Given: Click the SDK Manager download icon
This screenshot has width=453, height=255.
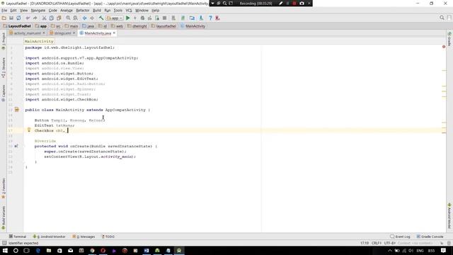Looking at the screenshot, I should tap(201, 18).
